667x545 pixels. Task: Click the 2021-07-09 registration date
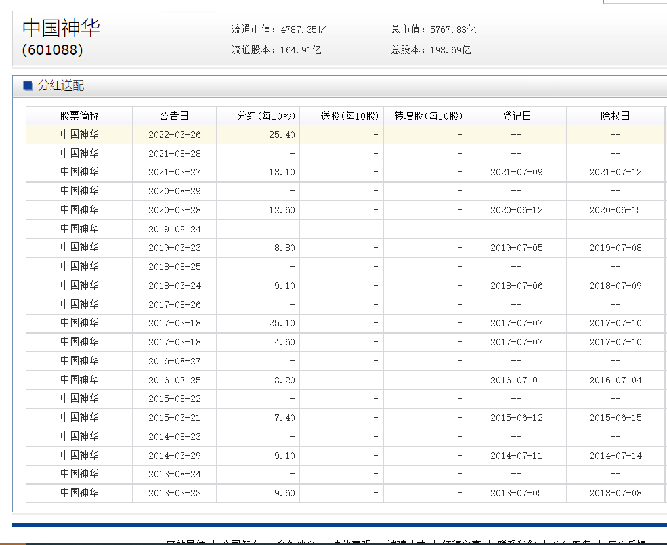517,172
